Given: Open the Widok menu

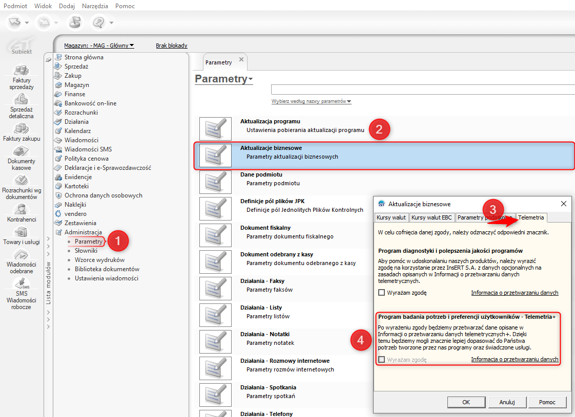Looking at the screenshot, I should pyautogui.click(x=43, y=6).
